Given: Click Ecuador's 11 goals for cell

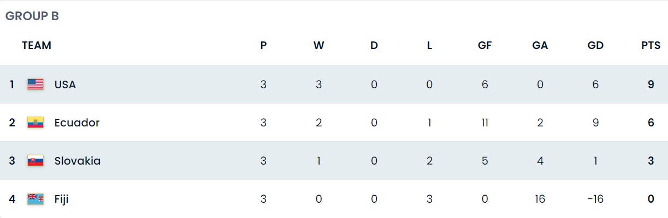Looking at the screenshot, I should click(x=484, y=123).
